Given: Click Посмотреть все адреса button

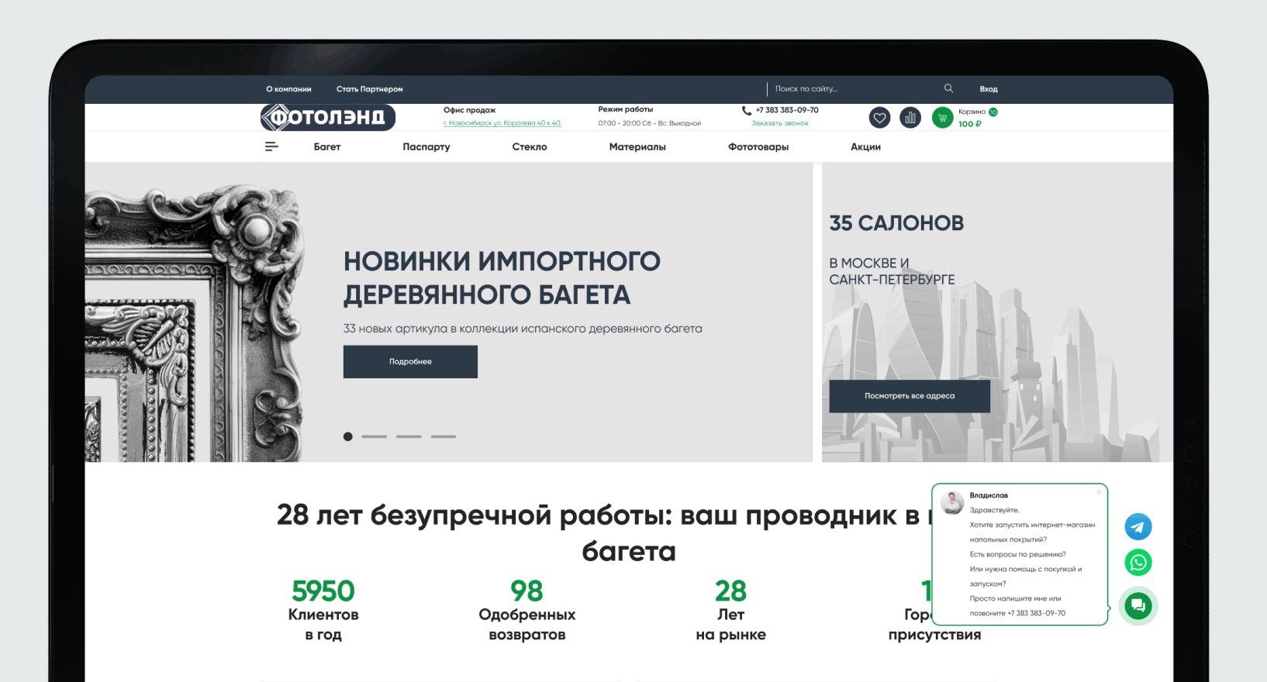Looking at the screenshot, I should pyautogui.click(x=910, y=396).
